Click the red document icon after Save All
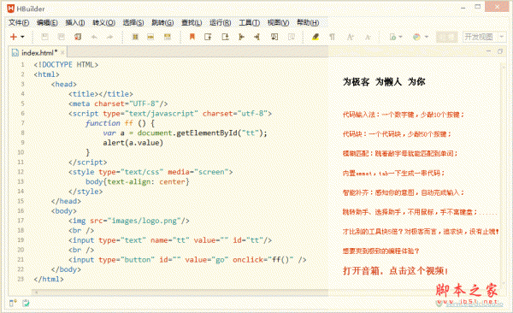 coord(78,37)
